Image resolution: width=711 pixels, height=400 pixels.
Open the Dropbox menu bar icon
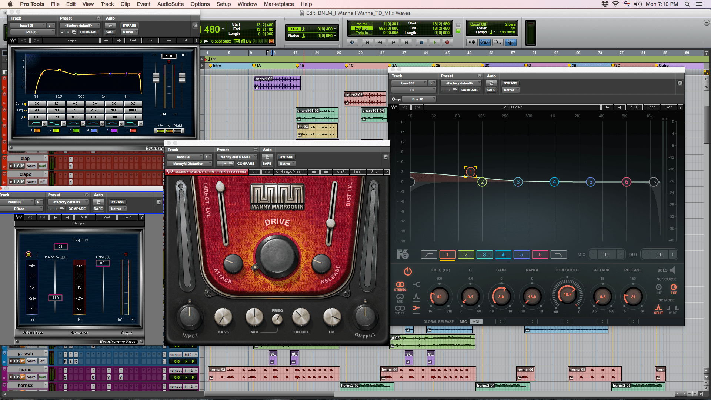(605, 4)
